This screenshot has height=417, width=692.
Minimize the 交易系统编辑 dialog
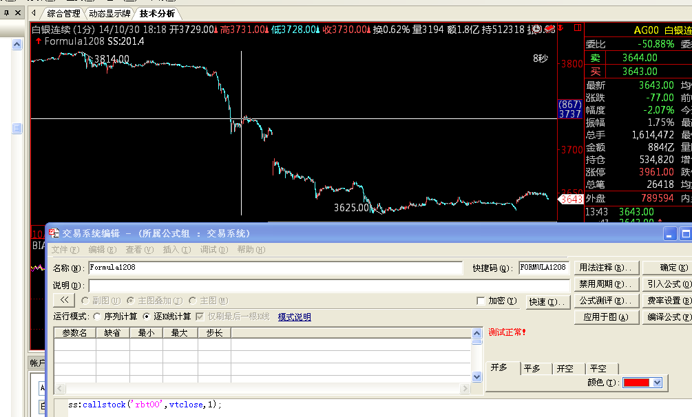[x=670, y=233]
